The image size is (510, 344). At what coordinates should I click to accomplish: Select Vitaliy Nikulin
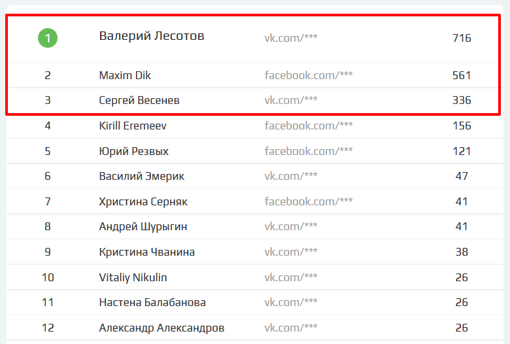point(133,277)
